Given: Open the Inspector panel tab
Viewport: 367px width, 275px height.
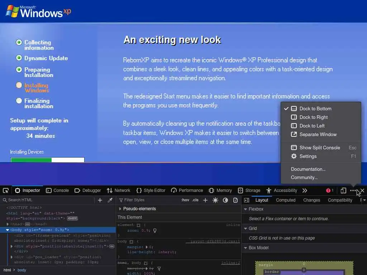Looking at the screenshot, I should pyautogui.click(x=28, y=190).
